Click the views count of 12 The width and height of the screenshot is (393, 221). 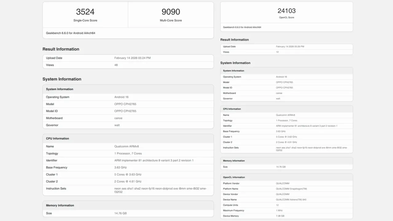(277, 52)
